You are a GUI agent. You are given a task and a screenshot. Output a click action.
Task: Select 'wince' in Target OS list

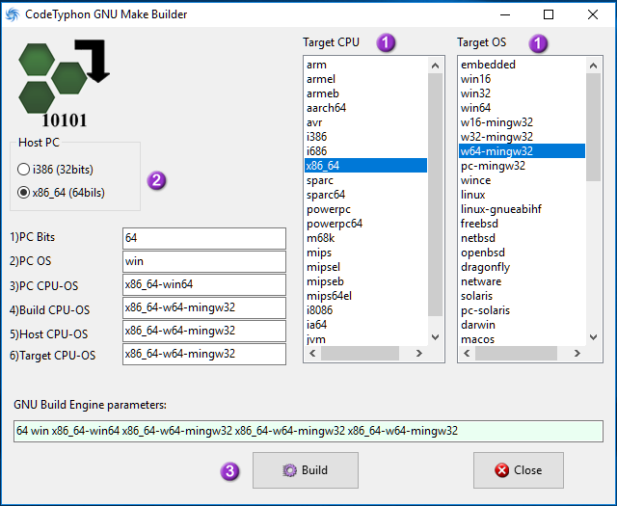(523, 180)
